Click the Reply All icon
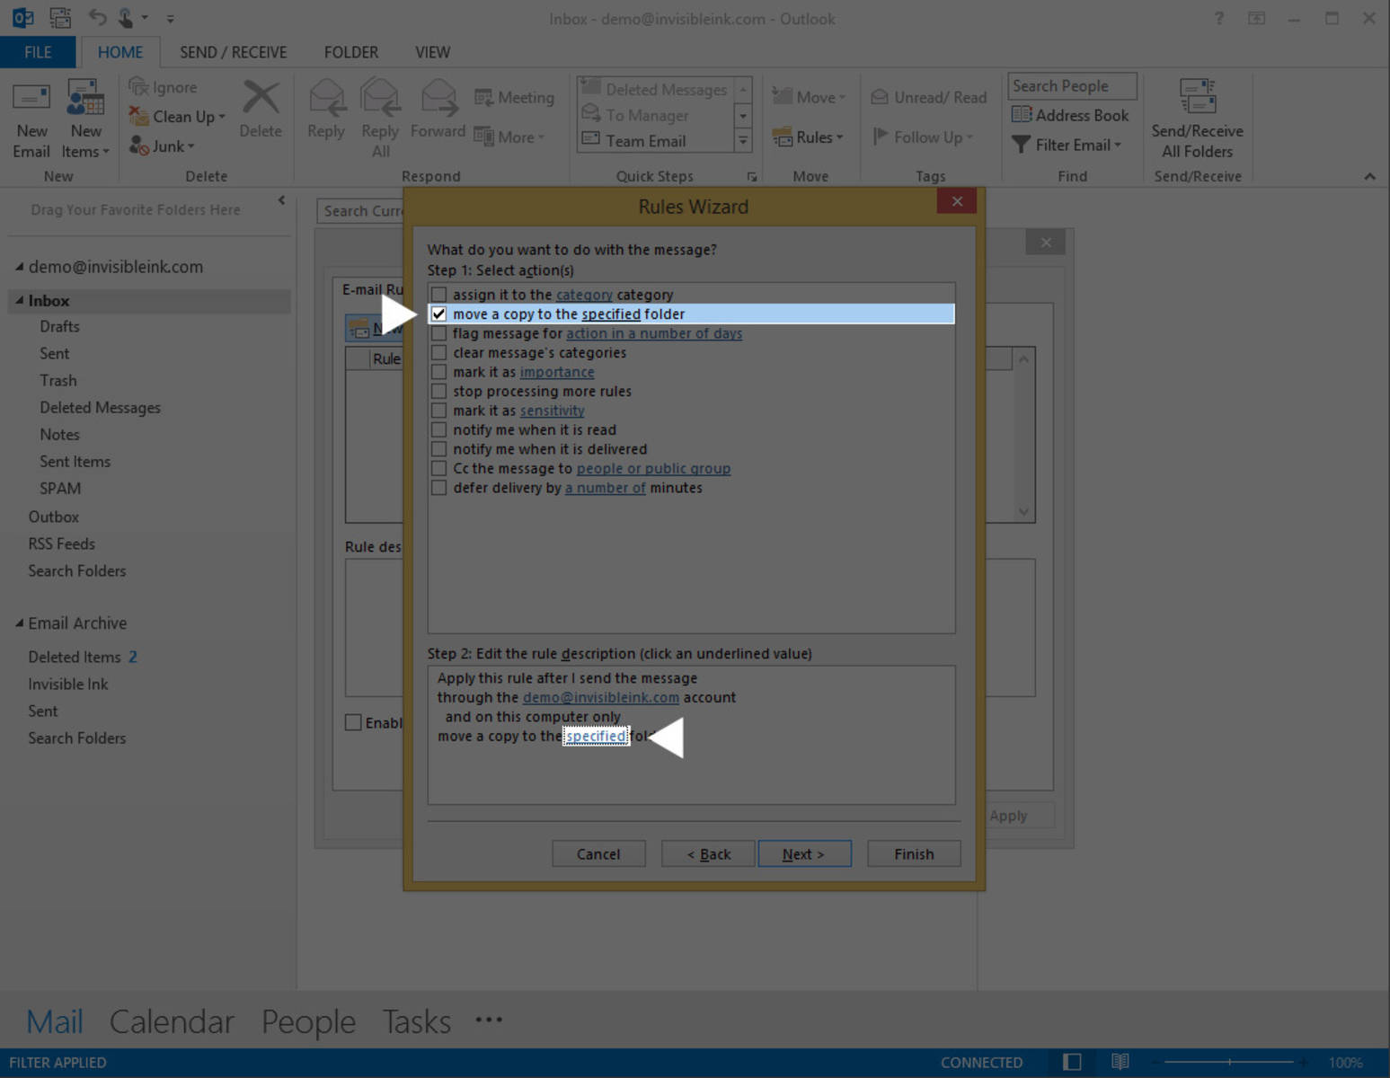Screen dimensions: 1390x1078 380,98
